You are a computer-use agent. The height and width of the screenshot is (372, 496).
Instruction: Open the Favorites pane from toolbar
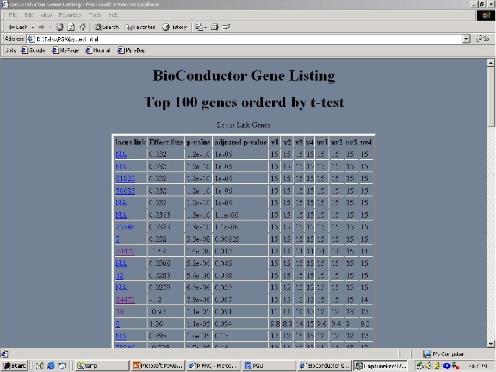pyautogui.click(x=140, y=27)
